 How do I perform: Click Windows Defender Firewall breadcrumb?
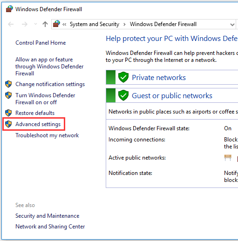click(163, 24)
